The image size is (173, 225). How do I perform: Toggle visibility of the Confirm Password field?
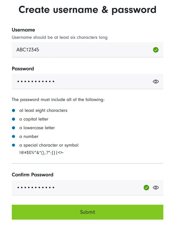click(156, 188)
